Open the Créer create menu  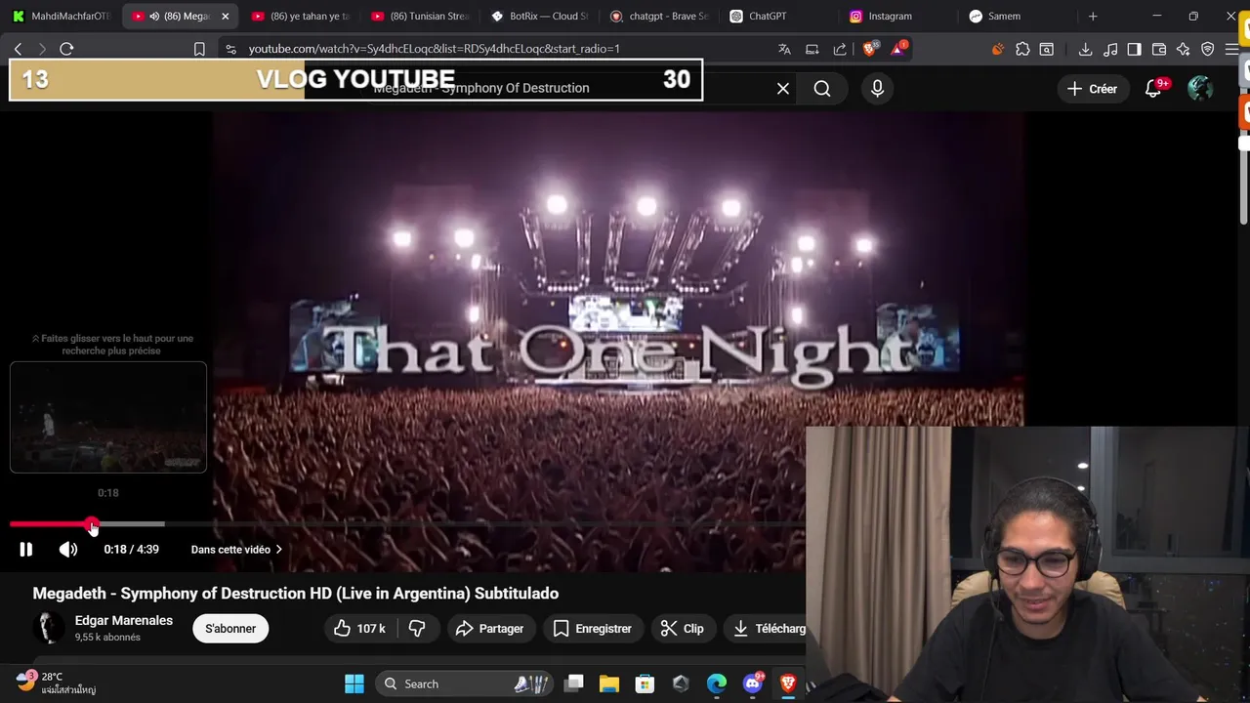pyautogui.click(x=1092, y=89)
